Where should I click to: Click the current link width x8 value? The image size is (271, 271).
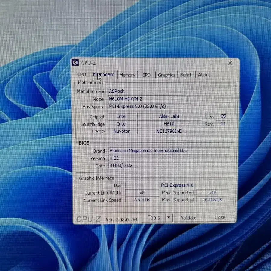pyautogui.click(x=142, y=192)
